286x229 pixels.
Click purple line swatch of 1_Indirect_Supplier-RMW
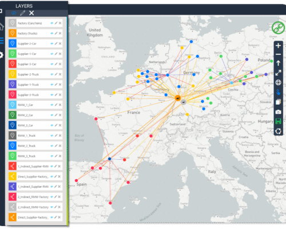(13, 187)
